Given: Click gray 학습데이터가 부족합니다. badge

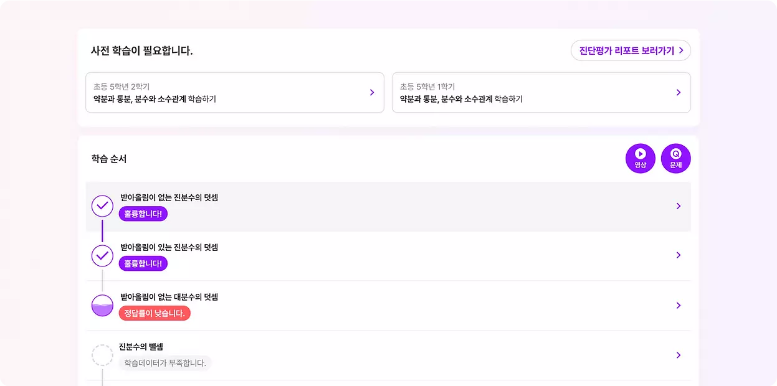Looking at the screenshot, I should tap(165, 363).
